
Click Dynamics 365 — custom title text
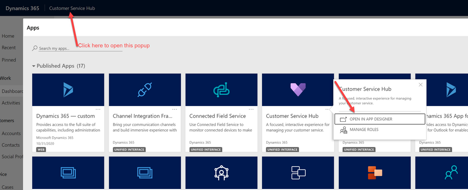click(66, 116)
